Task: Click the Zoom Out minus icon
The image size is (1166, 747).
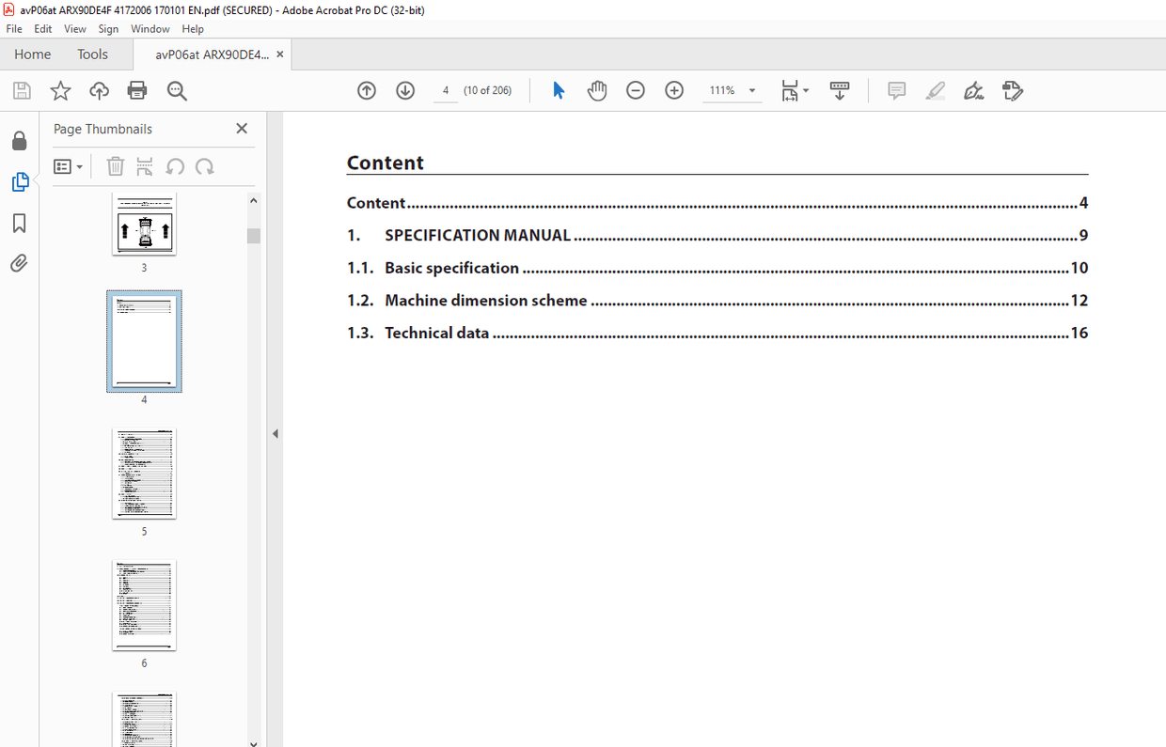Action: click(636, 91)
